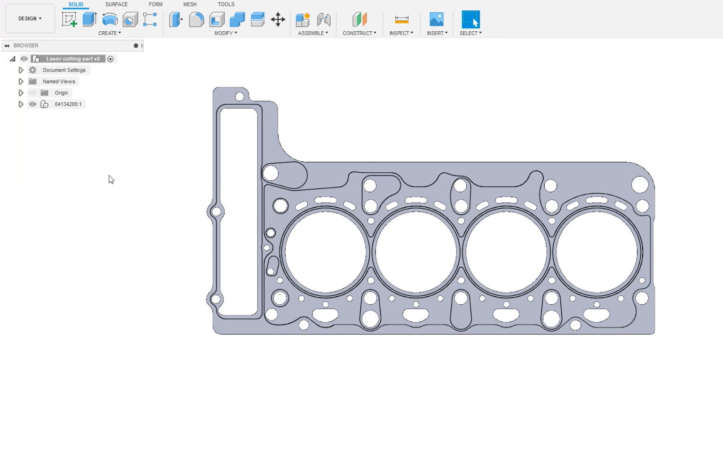723x451 pixels.
Task: Open the Revolve tool
Action: coord(109,19)
